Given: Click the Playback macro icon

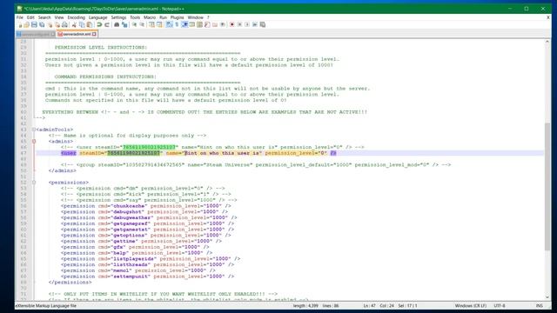Looking at the screenshot, I should coord(247,25).
